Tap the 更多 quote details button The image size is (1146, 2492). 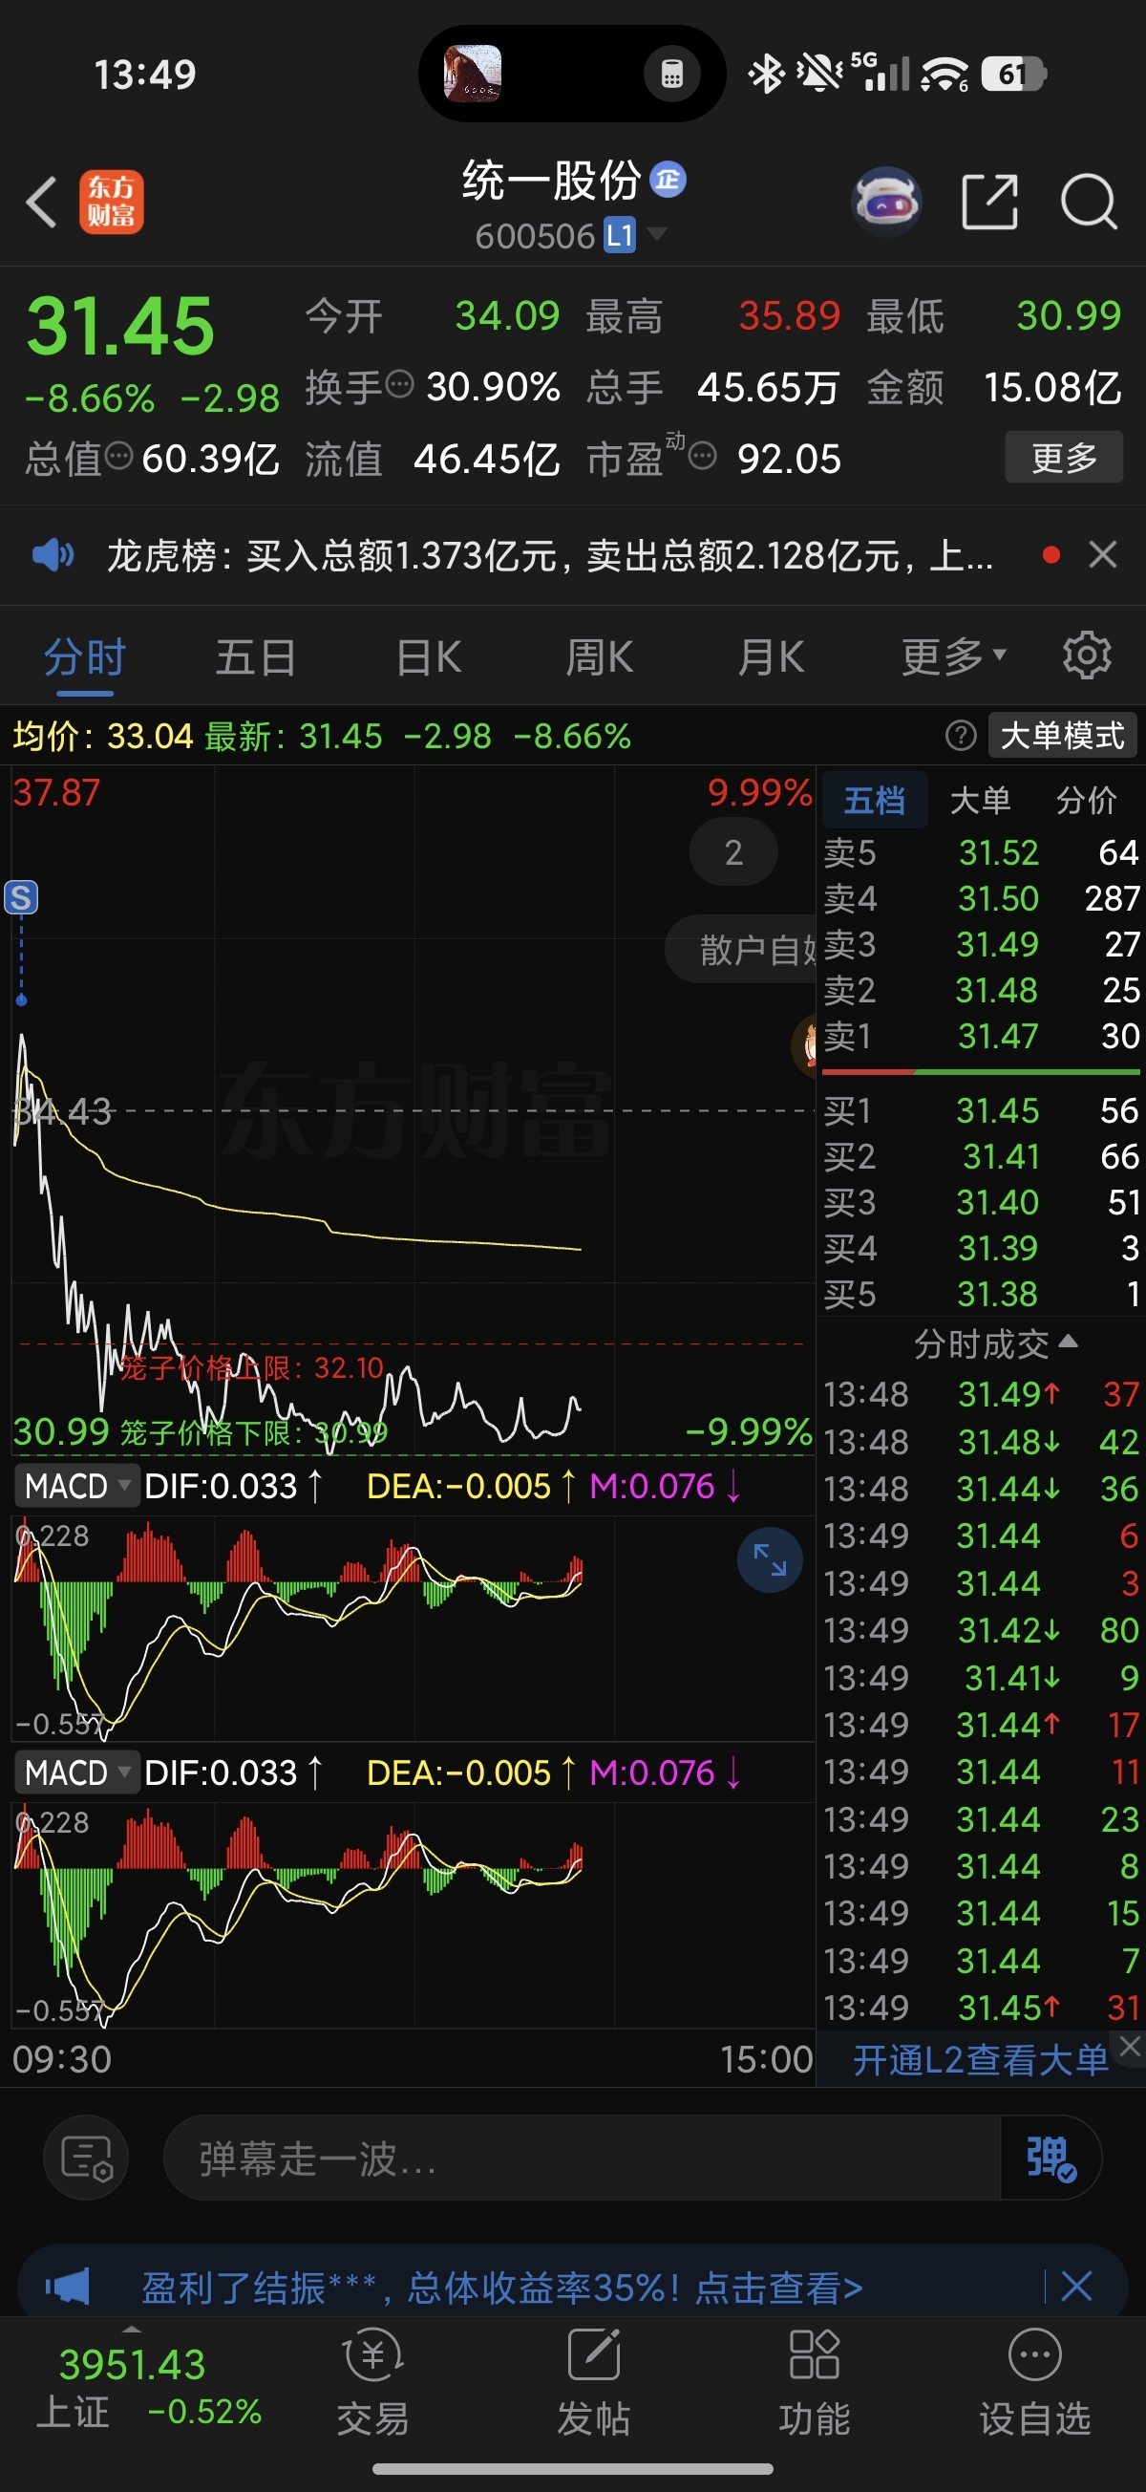coord(1064,457)
